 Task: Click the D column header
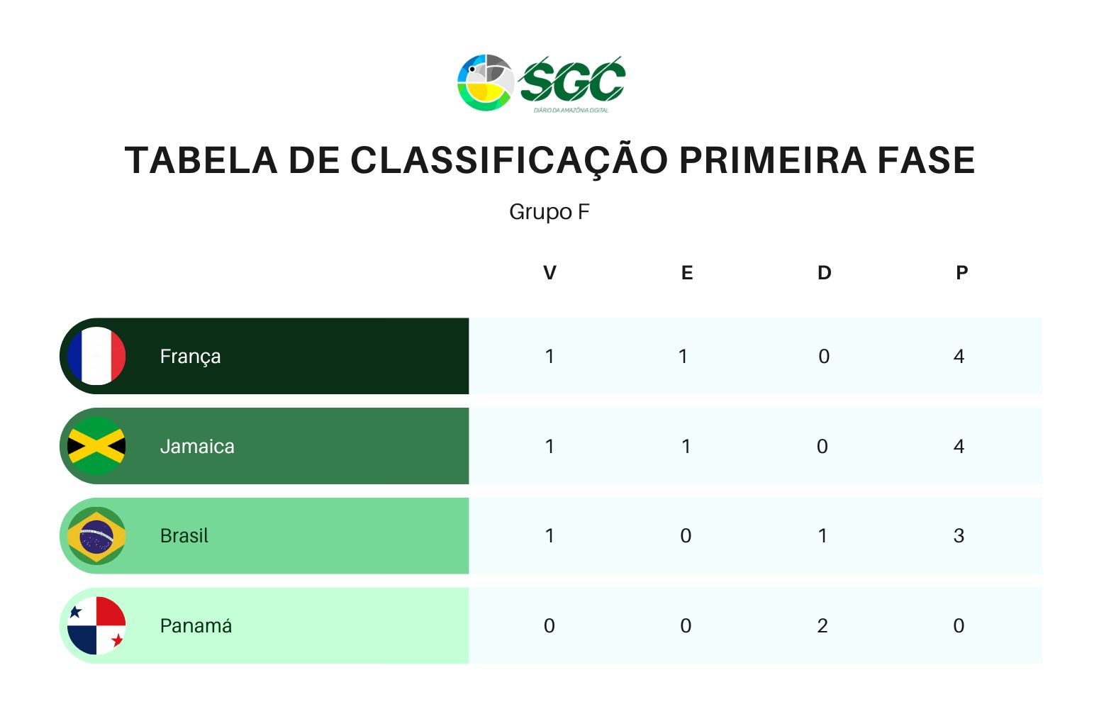(824, 273)
